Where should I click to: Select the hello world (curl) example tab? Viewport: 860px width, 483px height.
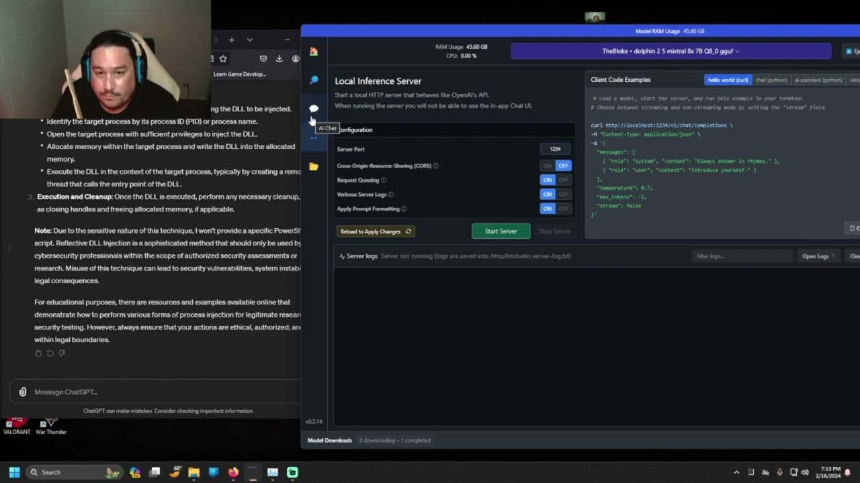click(728, 80)
